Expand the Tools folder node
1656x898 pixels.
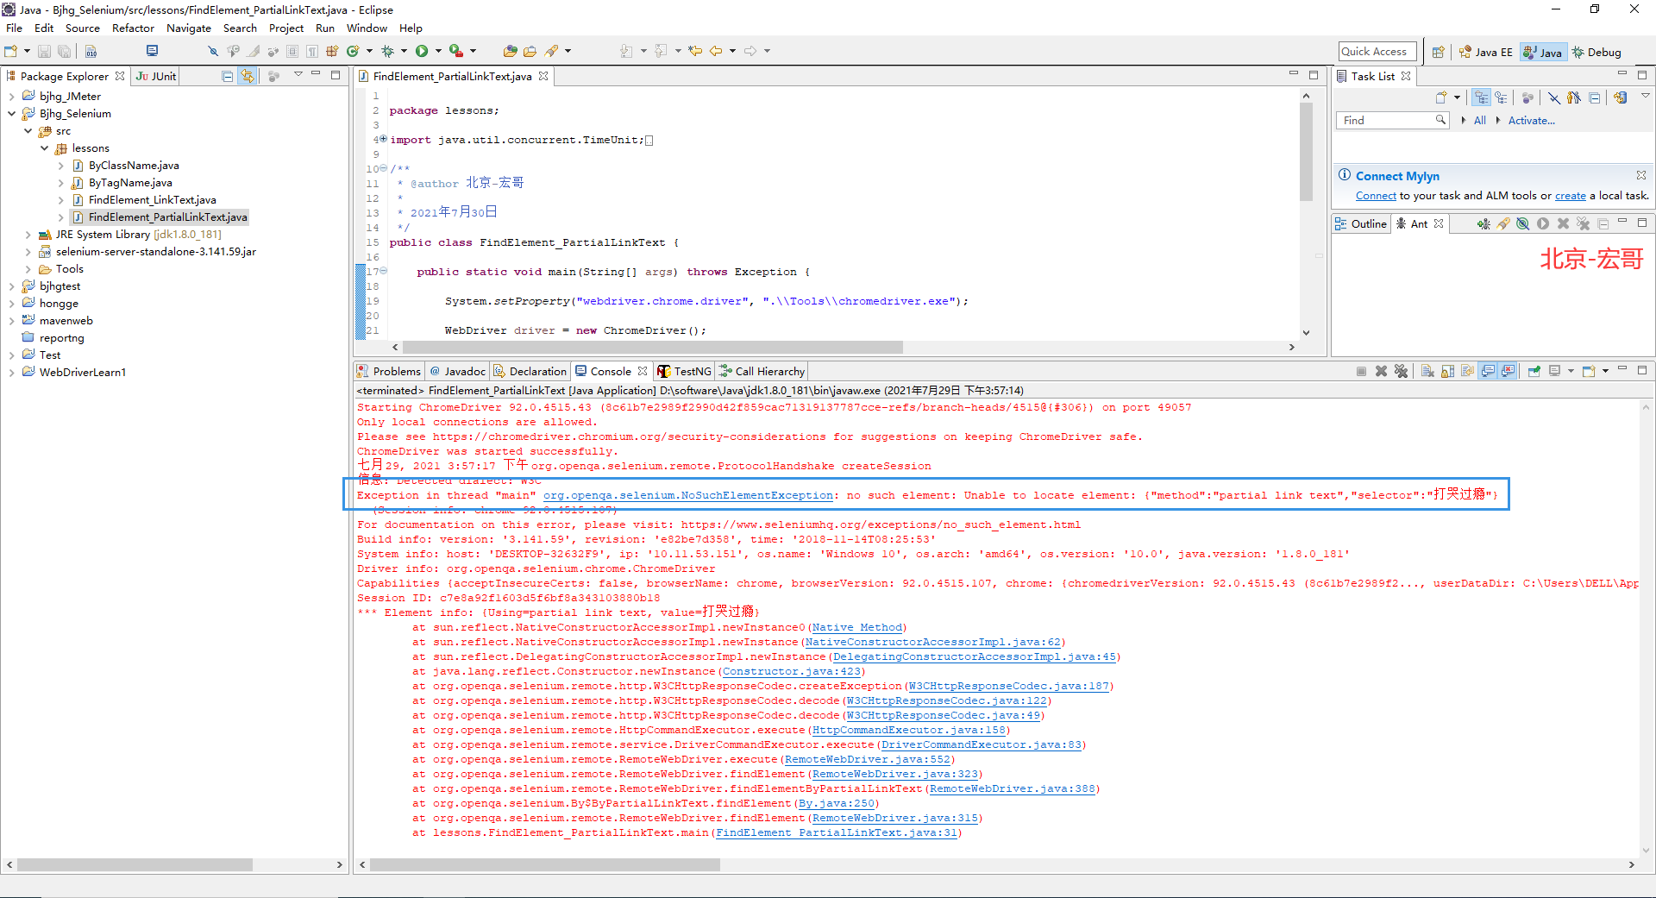(x=28, y=269)
